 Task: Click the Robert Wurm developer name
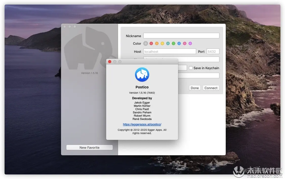pos(142,116)
